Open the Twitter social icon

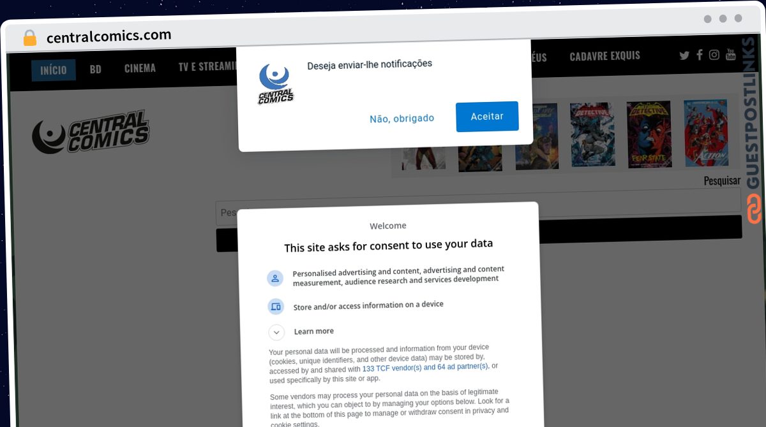684,55
